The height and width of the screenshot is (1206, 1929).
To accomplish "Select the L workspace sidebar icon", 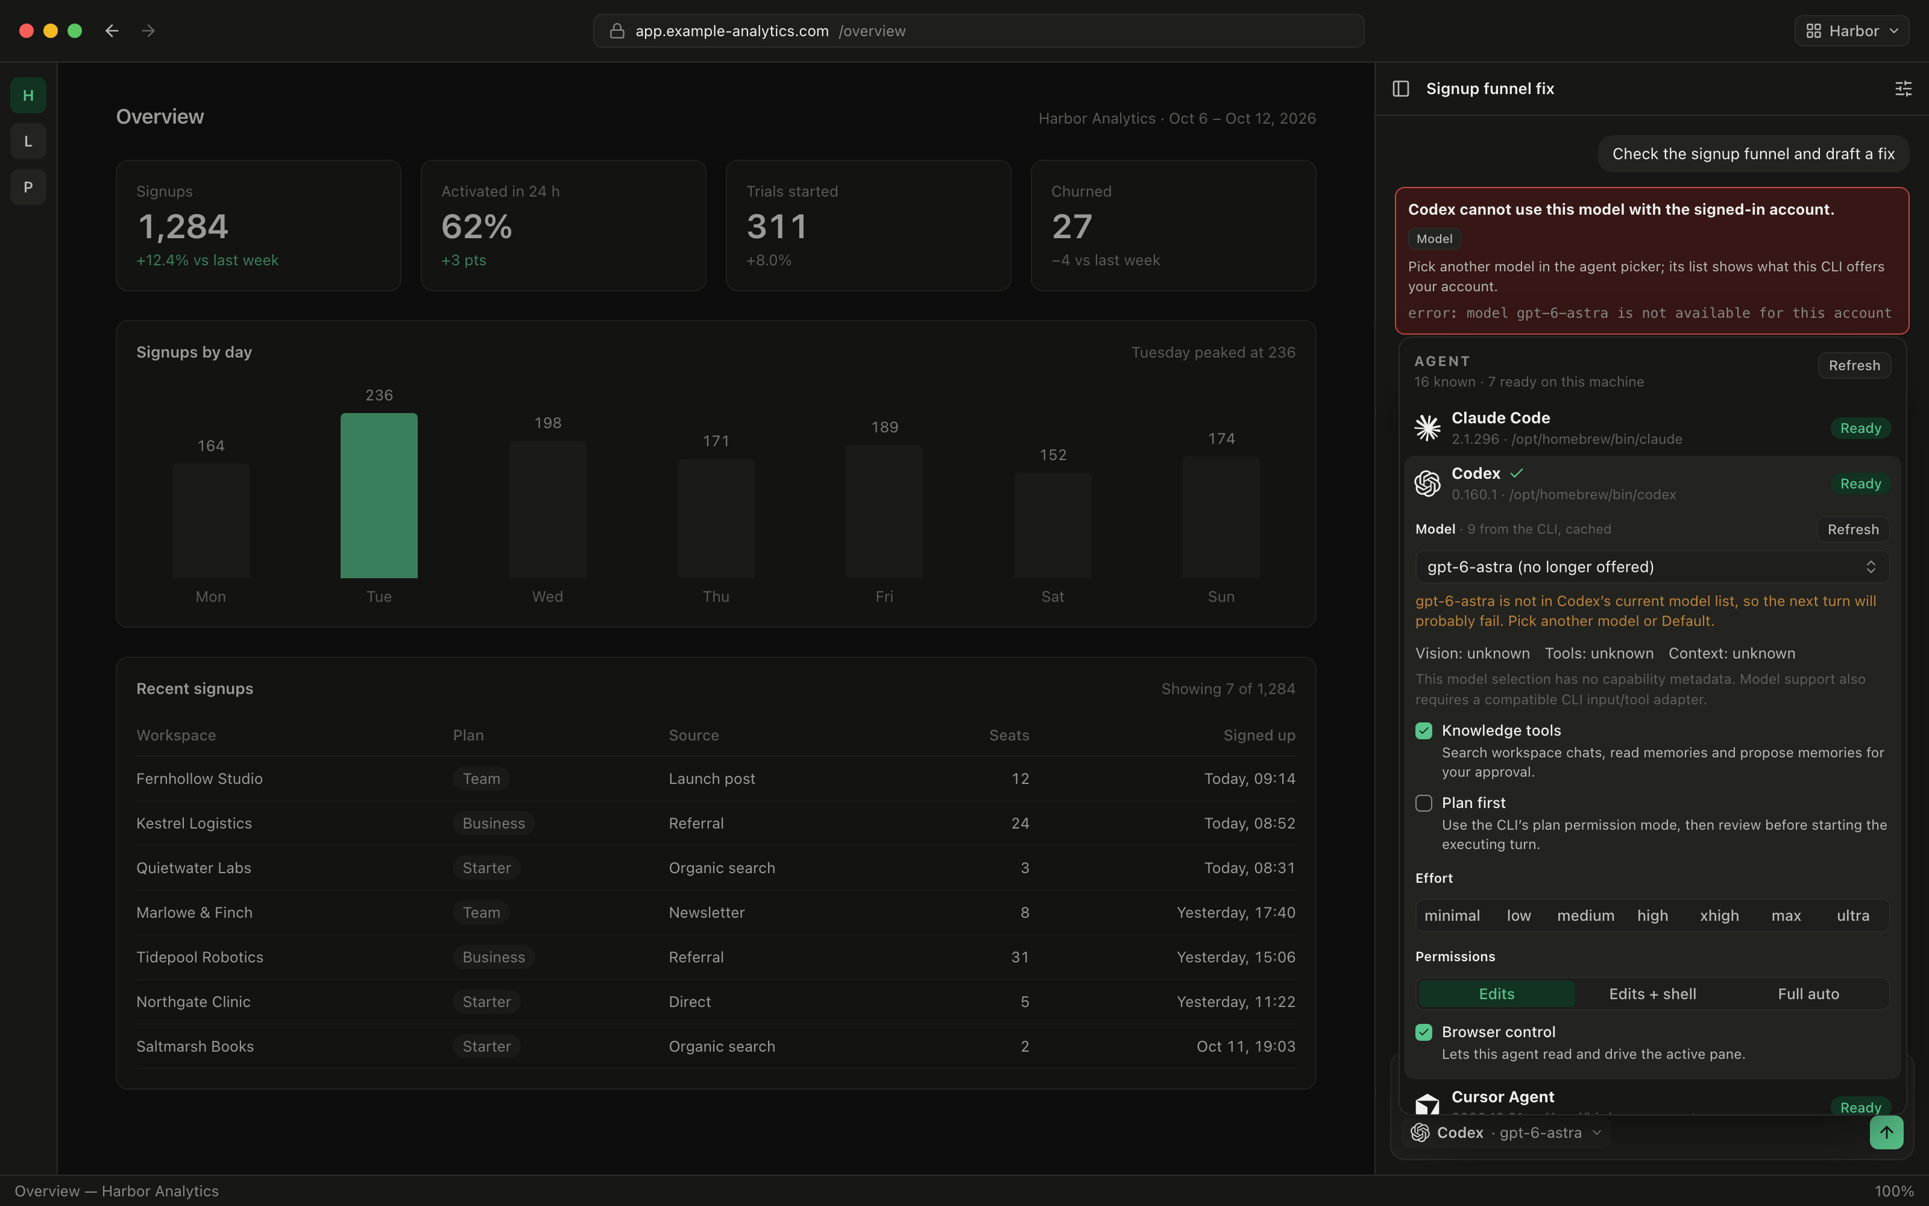I will (x=28, y=141).
